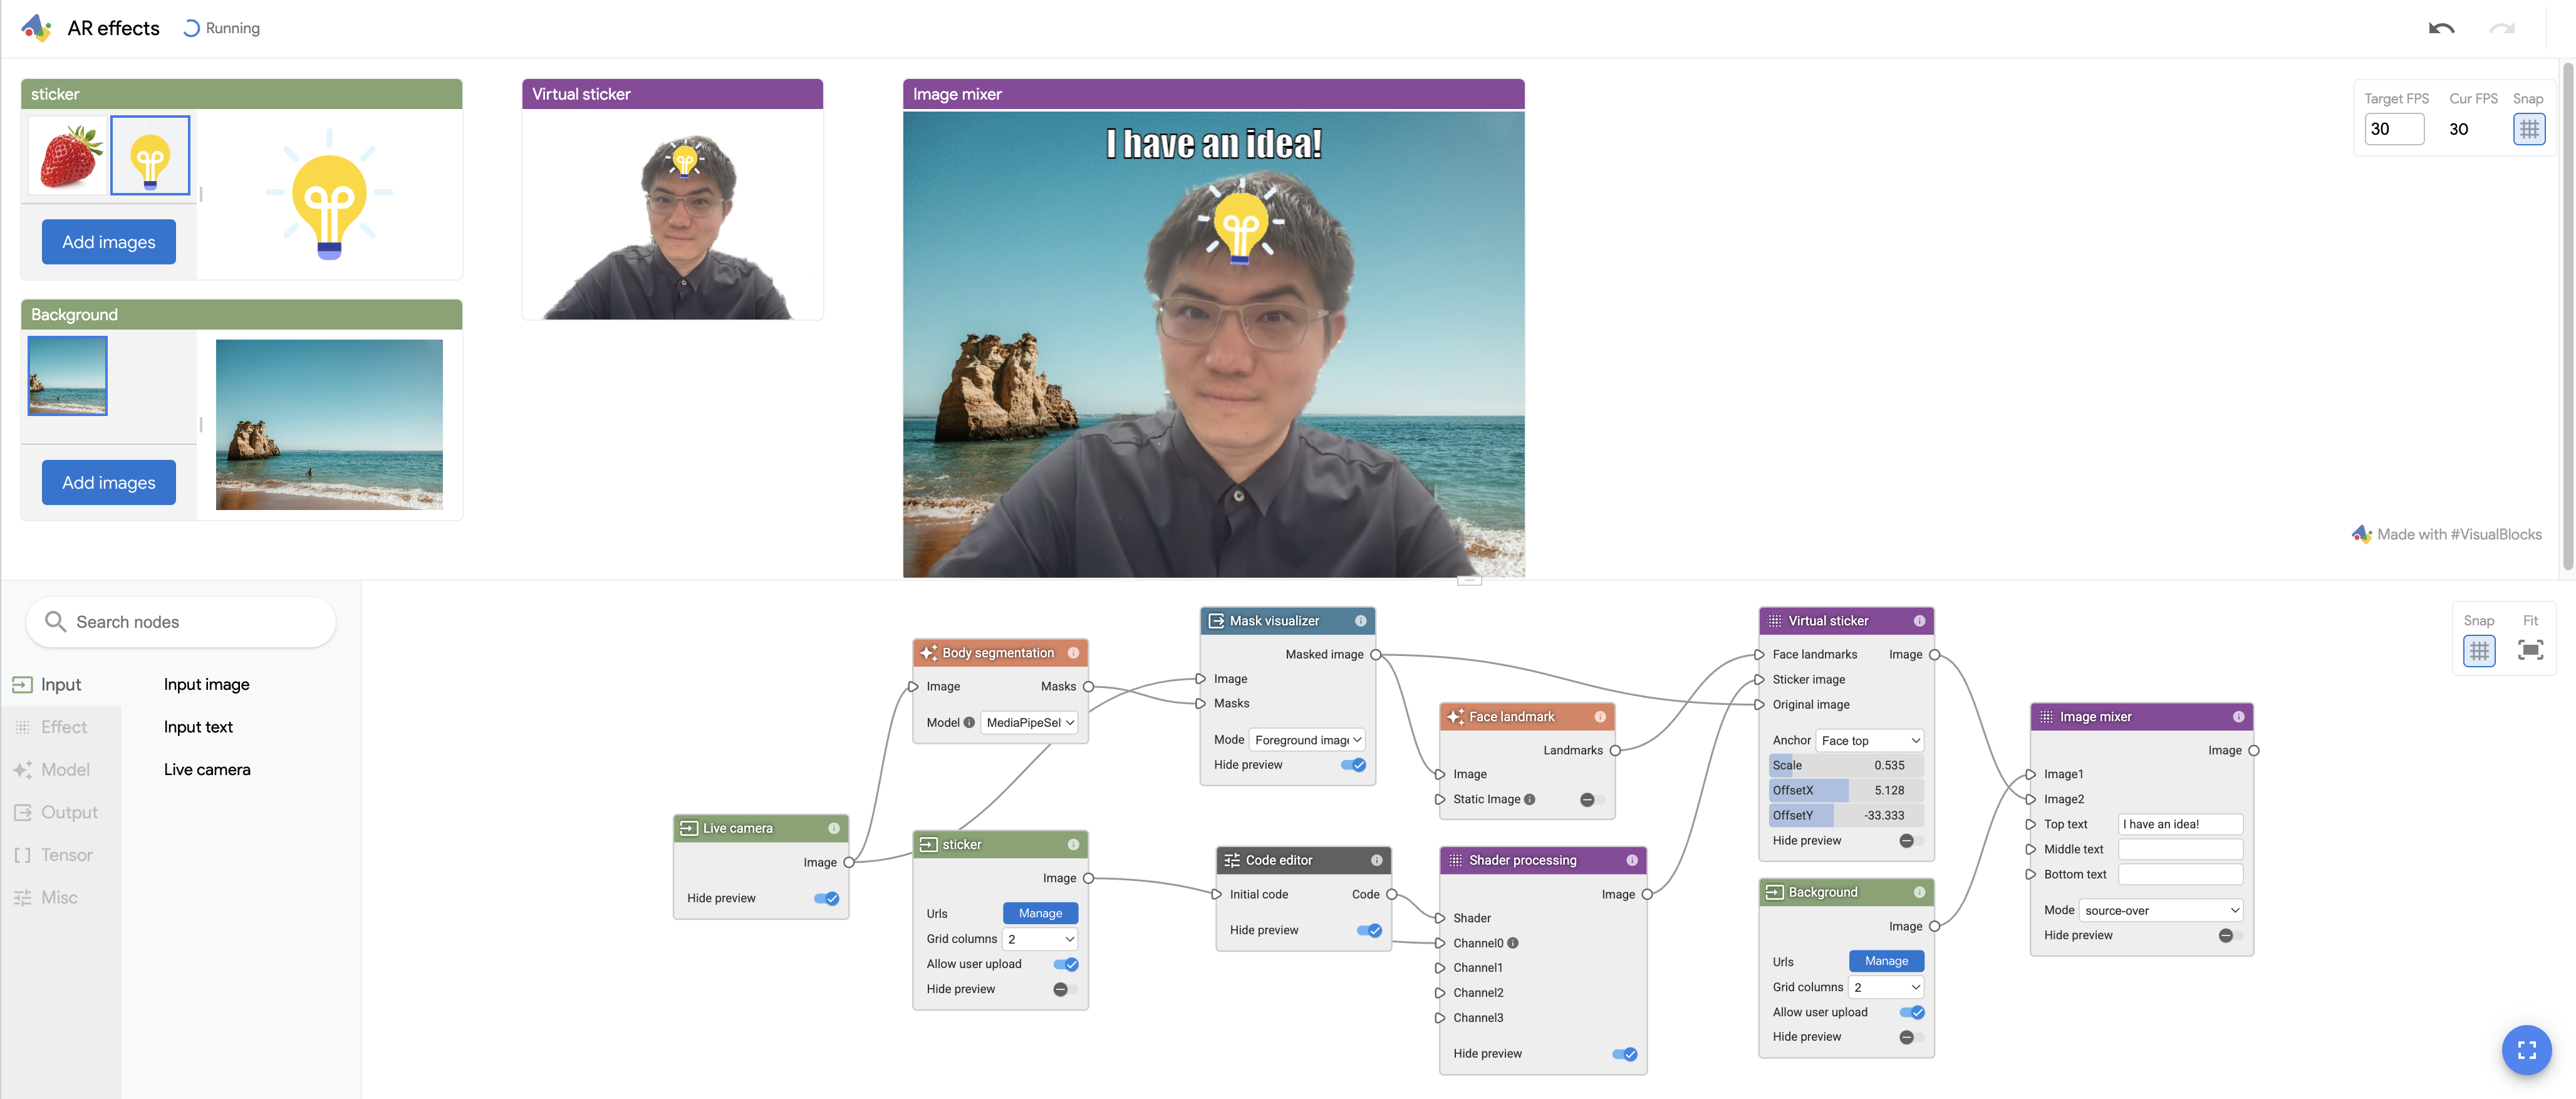Open info icon on Face landmark node

1599,717
